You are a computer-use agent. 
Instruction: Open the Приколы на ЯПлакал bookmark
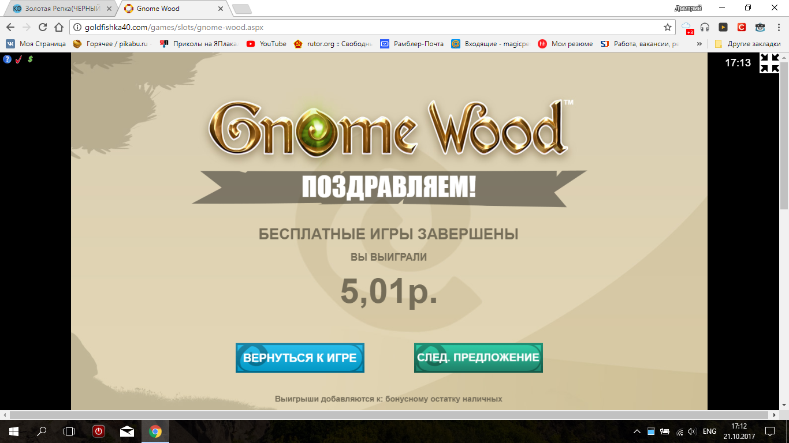pyautogui.click(x=198, y=44)
